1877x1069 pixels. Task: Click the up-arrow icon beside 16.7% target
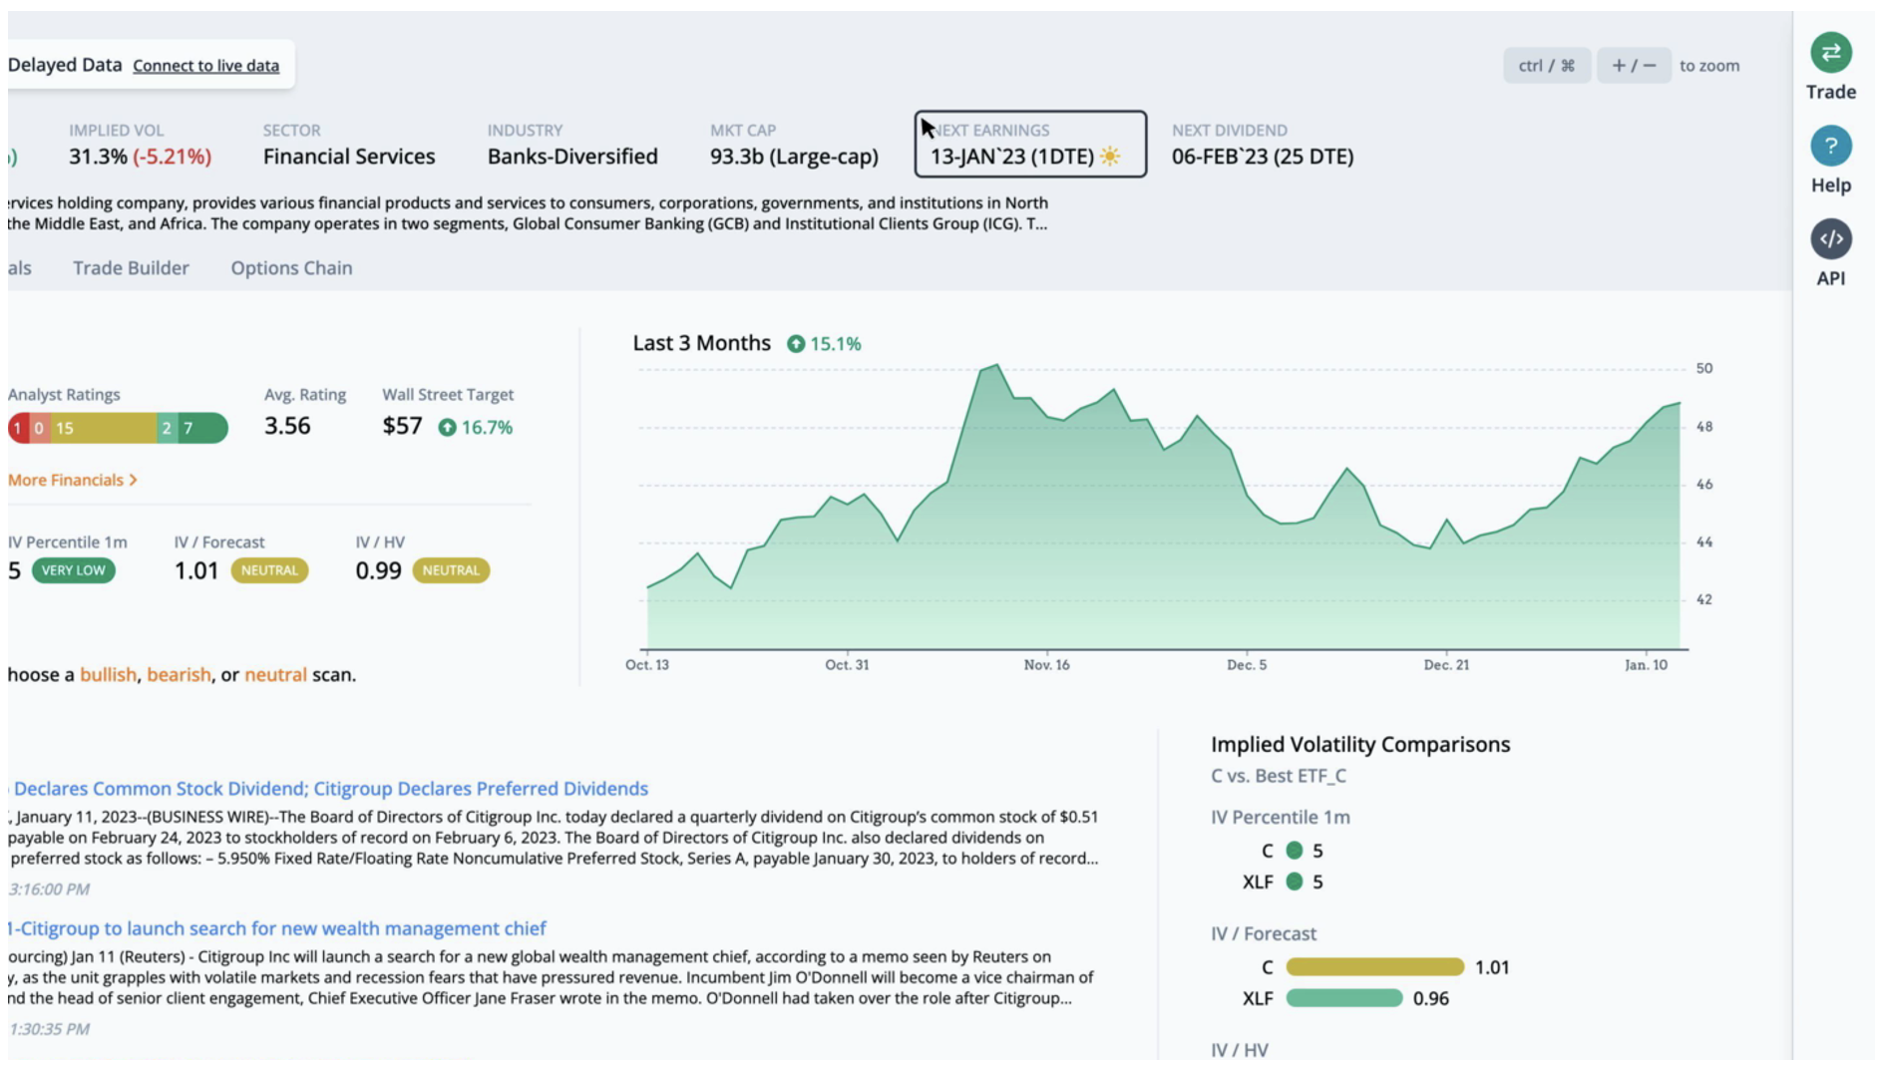pyautogui.click(x=448, y=428)
